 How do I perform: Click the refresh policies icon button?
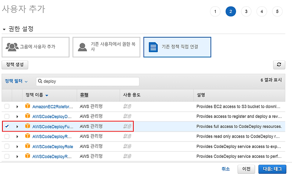[279, 65]
